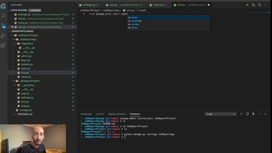The width and height of the screenshot is (272, 153).
Task: Collapse the migrations folder
Action: pos(15,43)
